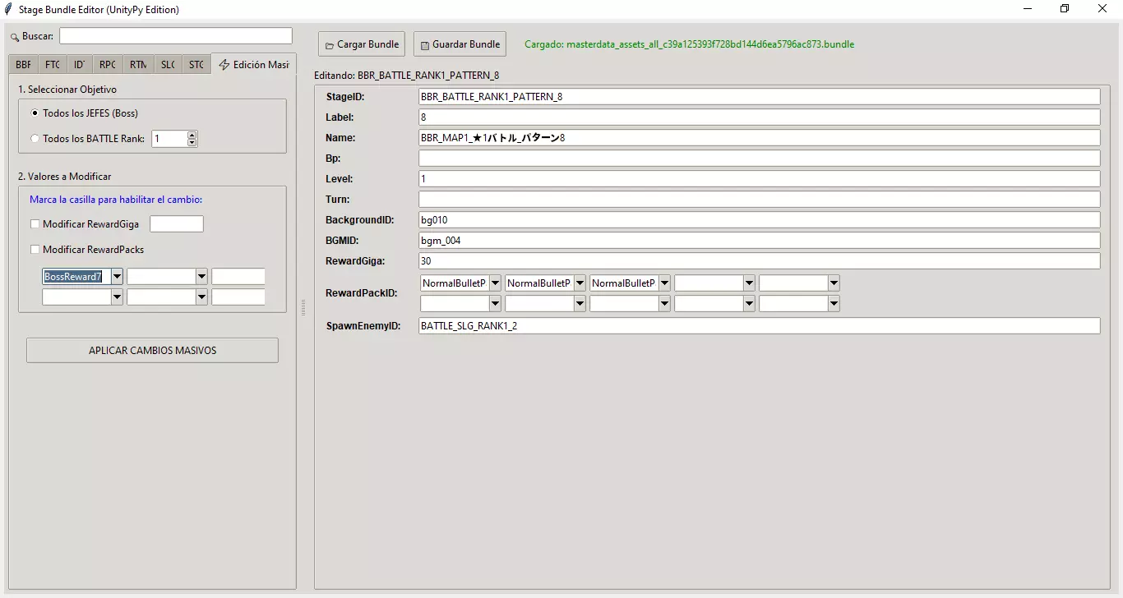
Task: Focus the Buscar search field
Action: point(176,36)
